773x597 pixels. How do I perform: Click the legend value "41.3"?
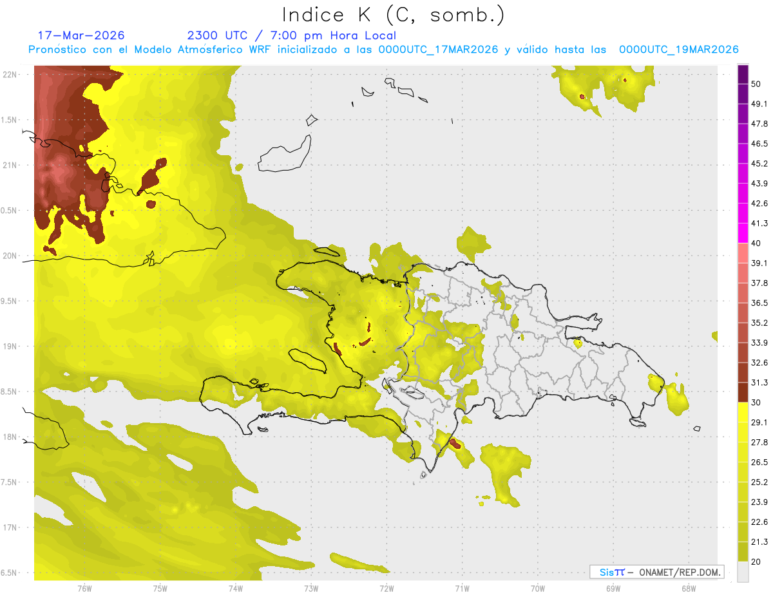[x=759, y=223]
